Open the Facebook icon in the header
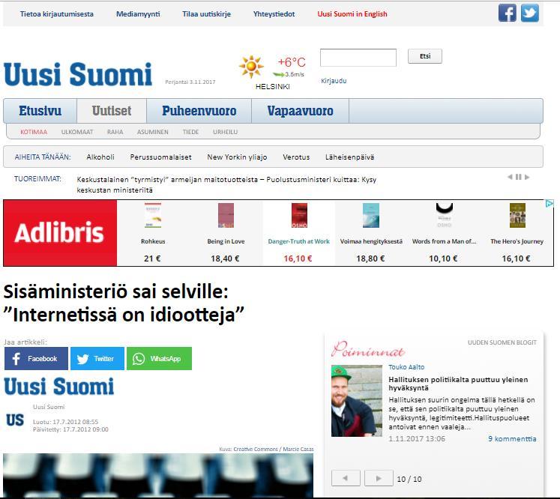 pos(507,13)
